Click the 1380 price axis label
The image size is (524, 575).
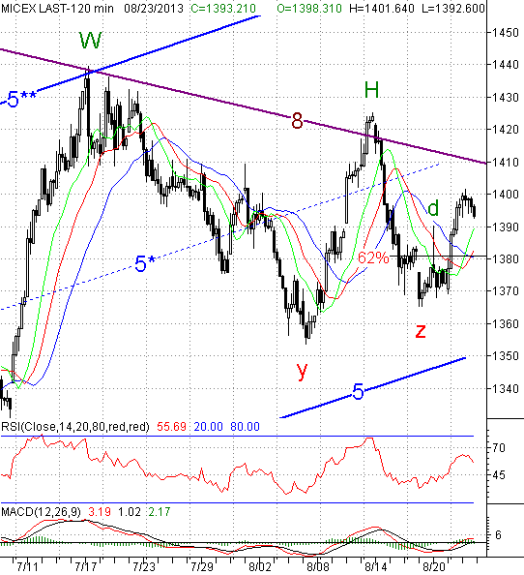(506, 258)
